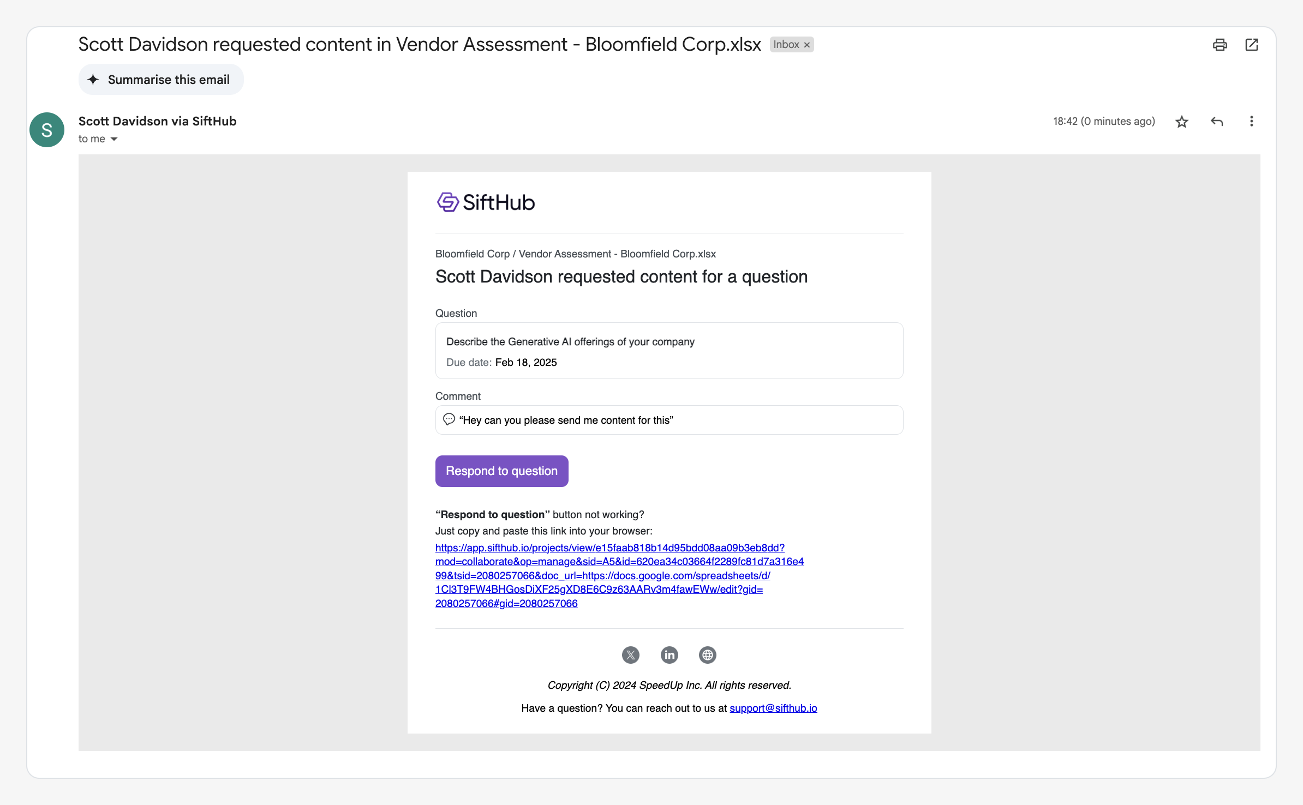
Task: Expand the 'to me' recipient details
Action: 114,139
